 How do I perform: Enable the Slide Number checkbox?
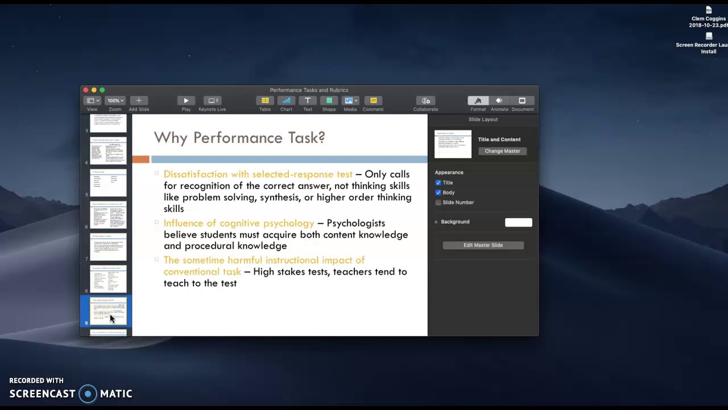(438, 202)
